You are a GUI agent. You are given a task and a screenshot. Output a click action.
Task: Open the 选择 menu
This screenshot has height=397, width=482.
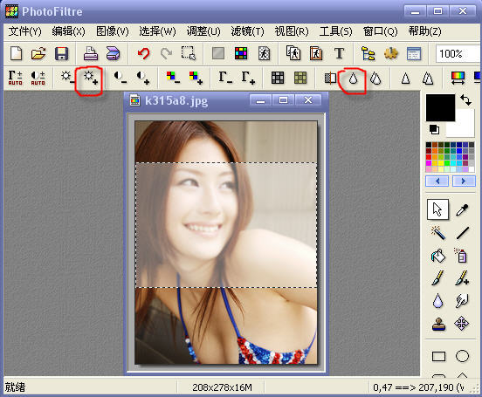click(x=157, y=31)
